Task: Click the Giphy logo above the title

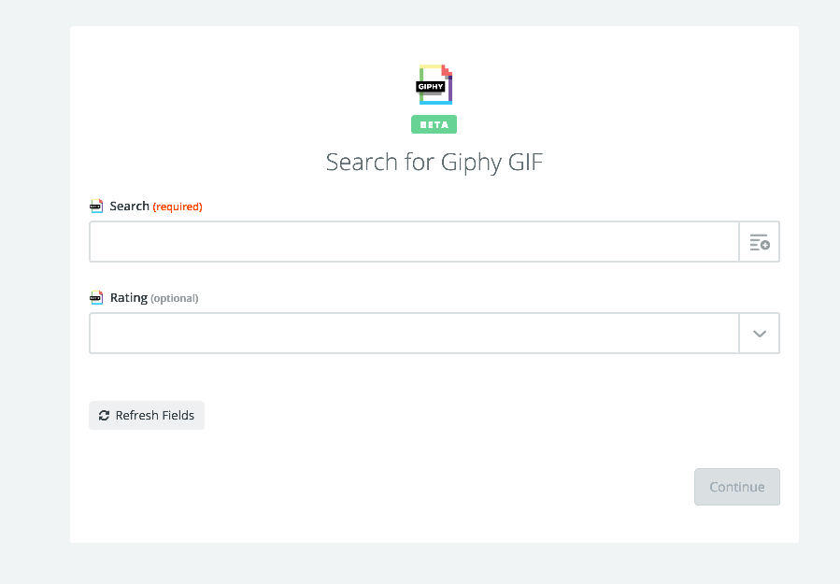Action: pyautogui.click(x=434, y=85)
